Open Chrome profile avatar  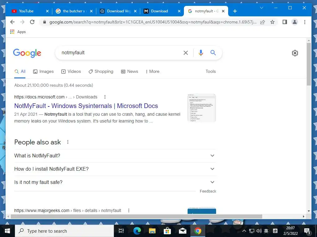(x=295, y=22)
